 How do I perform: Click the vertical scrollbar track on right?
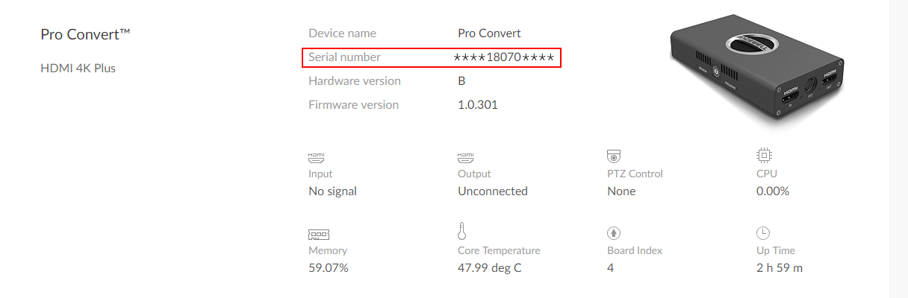898,149
